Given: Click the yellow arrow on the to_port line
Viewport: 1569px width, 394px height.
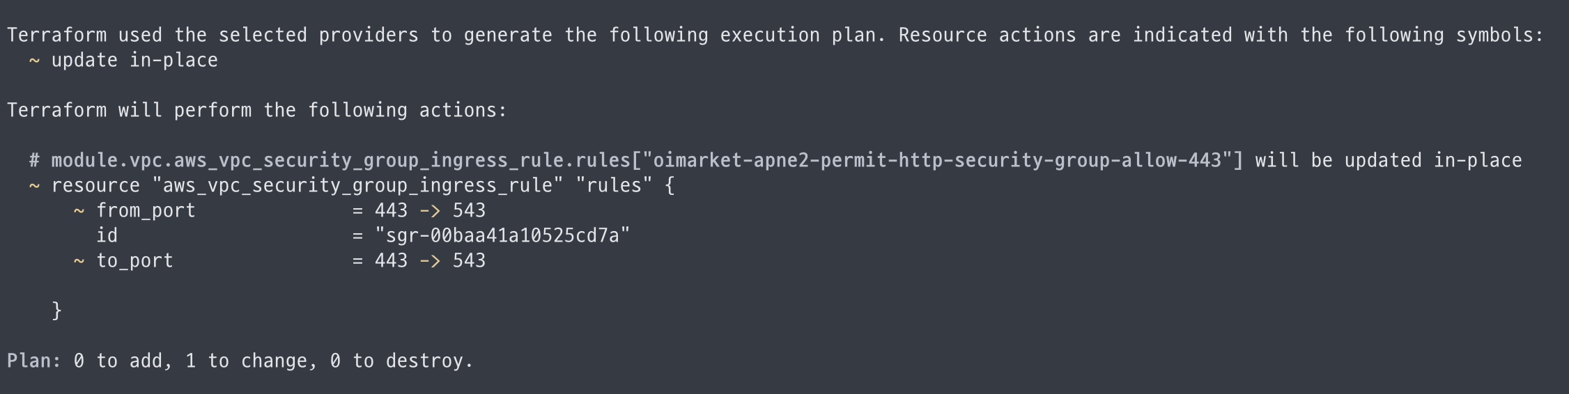Looking at the screenshot, I should pos(429,261).
